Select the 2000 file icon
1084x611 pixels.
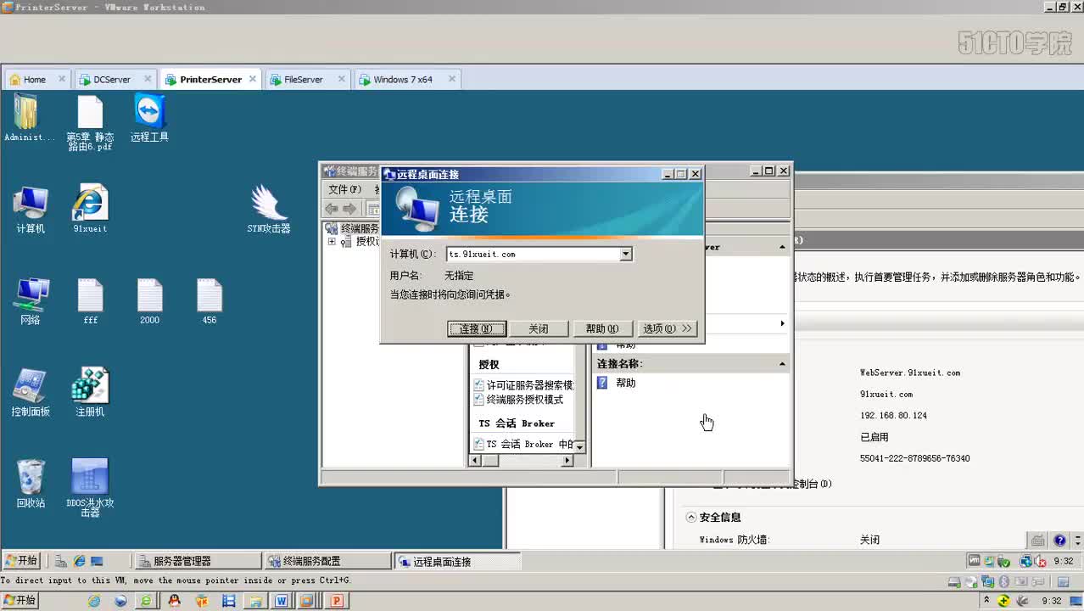pyautogui.click(x=150, y=301)
